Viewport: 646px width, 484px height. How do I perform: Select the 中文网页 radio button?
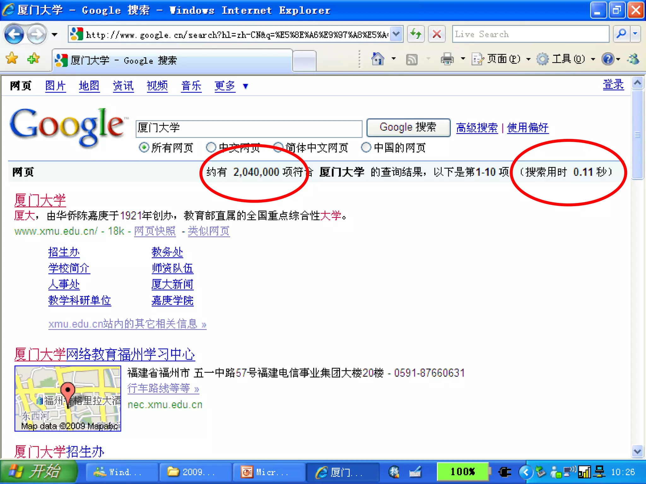[x=211, y=147]
